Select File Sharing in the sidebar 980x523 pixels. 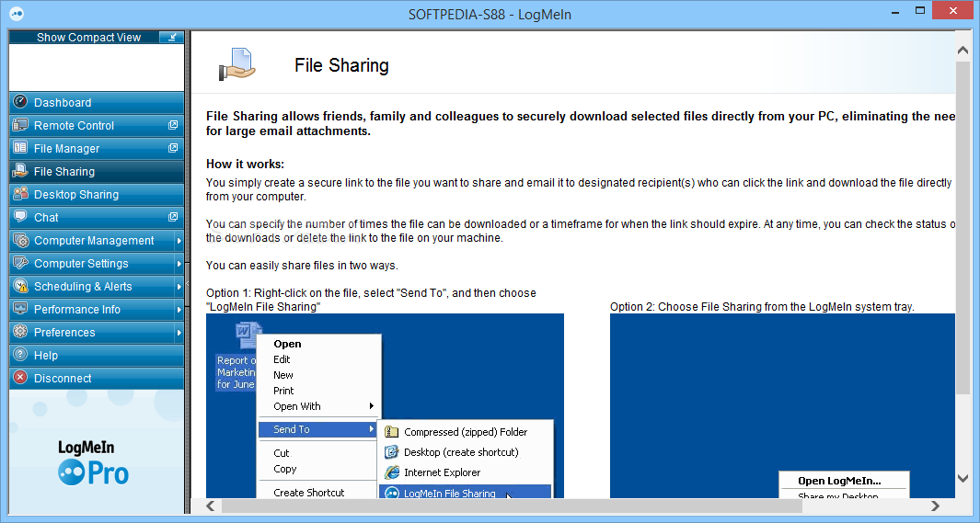click(x=97, y=171)
